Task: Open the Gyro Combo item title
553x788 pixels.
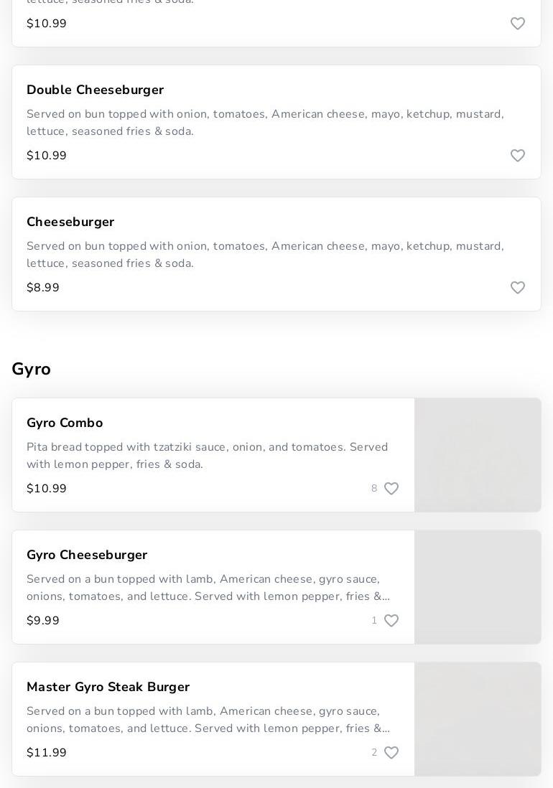Action: [65, 423]
